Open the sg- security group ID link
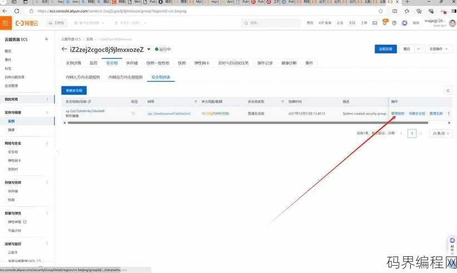Screen dimensions: 457x273 pos(85,111)
